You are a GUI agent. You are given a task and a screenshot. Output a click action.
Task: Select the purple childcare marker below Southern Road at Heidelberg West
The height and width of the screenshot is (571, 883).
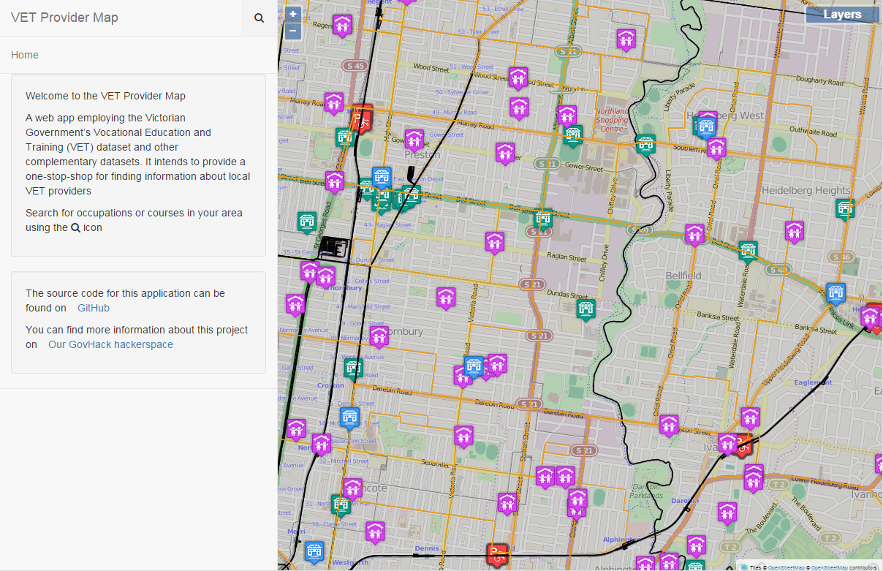pos(716,148)
